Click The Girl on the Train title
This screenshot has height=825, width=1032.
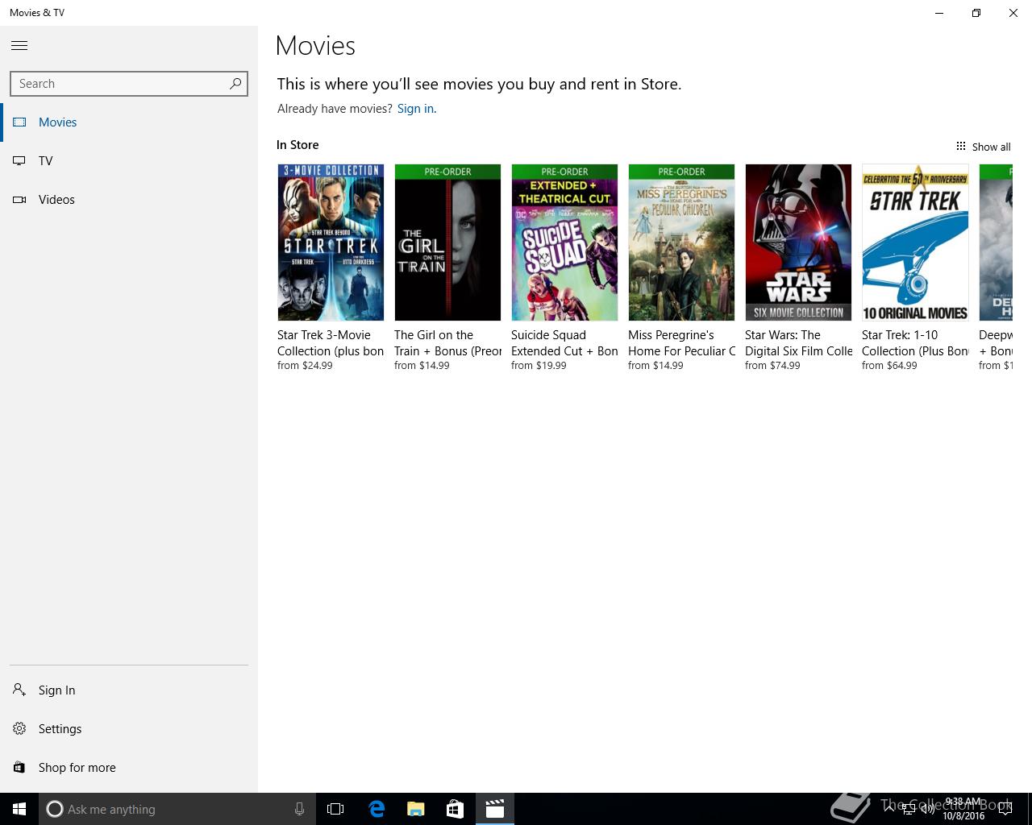pyautogui.click(x=447, y=343)
